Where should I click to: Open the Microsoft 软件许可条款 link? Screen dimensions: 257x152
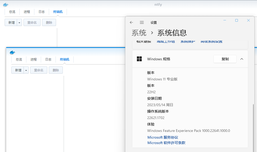[166, 143]
